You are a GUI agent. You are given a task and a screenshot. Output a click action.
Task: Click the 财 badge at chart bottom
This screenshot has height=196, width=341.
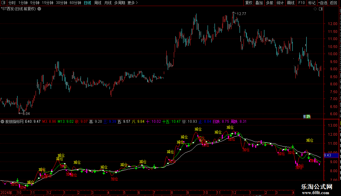click(x=305, y=117)
